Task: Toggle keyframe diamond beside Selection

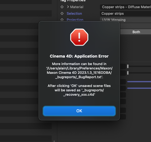Action: point(62,13)
